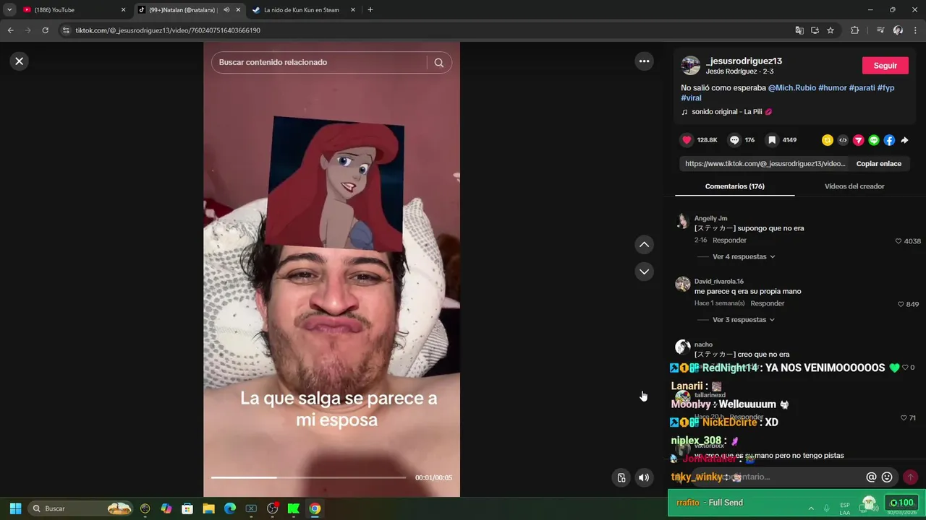This screenshot has width=926, height=520.
Task: Open Chrome profile avatar
Action: (x=898, y=30)
